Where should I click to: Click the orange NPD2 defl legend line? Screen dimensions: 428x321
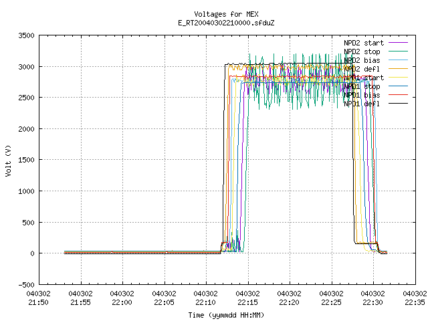coord(399,68)
